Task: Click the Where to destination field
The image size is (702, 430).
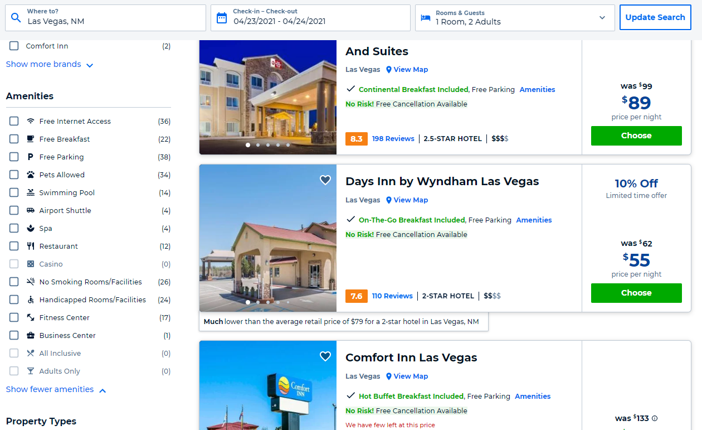Action: (105, 18)
